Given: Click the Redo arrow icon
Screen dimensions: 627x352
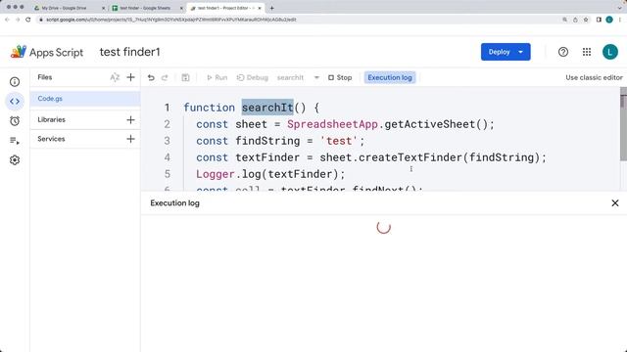Looking at the screenshot, I should [x=165, y=77].
